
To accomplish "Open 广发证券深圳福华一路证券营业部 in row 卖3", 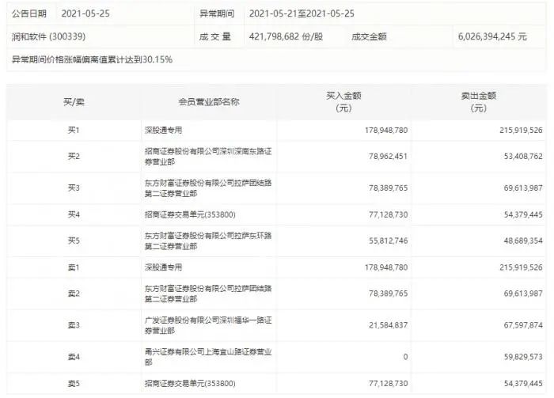I will (x=208, y=325).
